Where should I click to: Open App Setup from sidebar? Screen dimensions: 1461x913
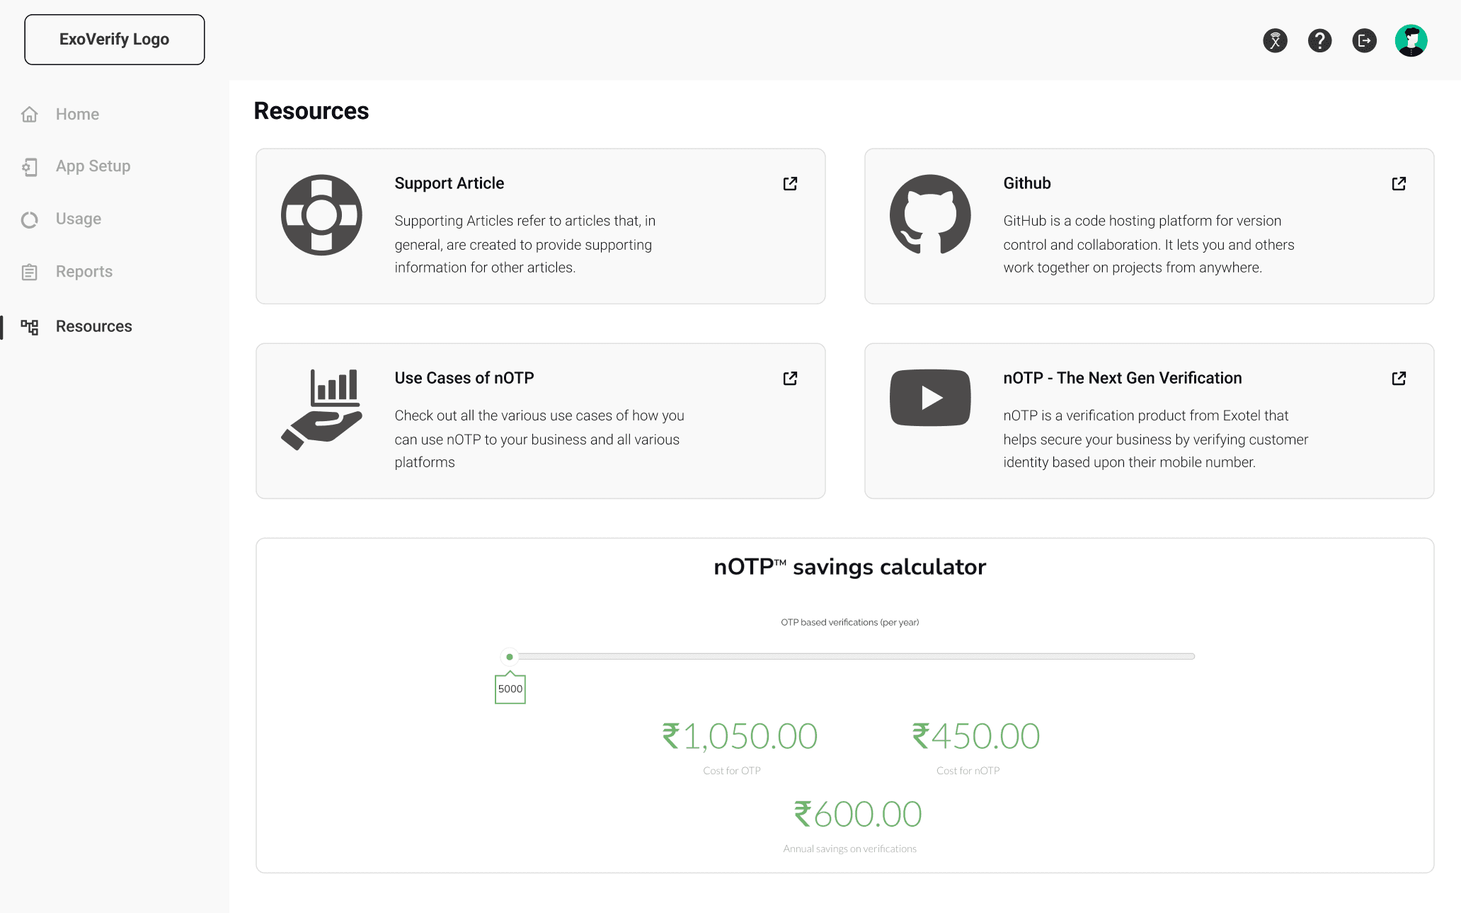93,166
